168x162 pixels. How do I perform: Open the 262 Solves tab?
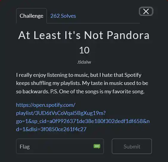(x=63, y=16)
